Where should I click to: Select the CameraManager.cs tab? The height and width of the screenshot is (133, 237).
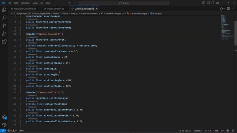coord(84,9)
